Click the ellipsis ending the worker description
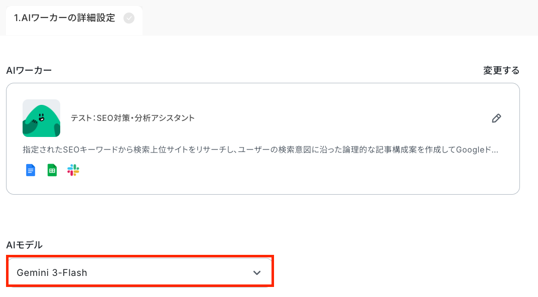Screen dimensions: 538x297 click(x=494, y=150)
